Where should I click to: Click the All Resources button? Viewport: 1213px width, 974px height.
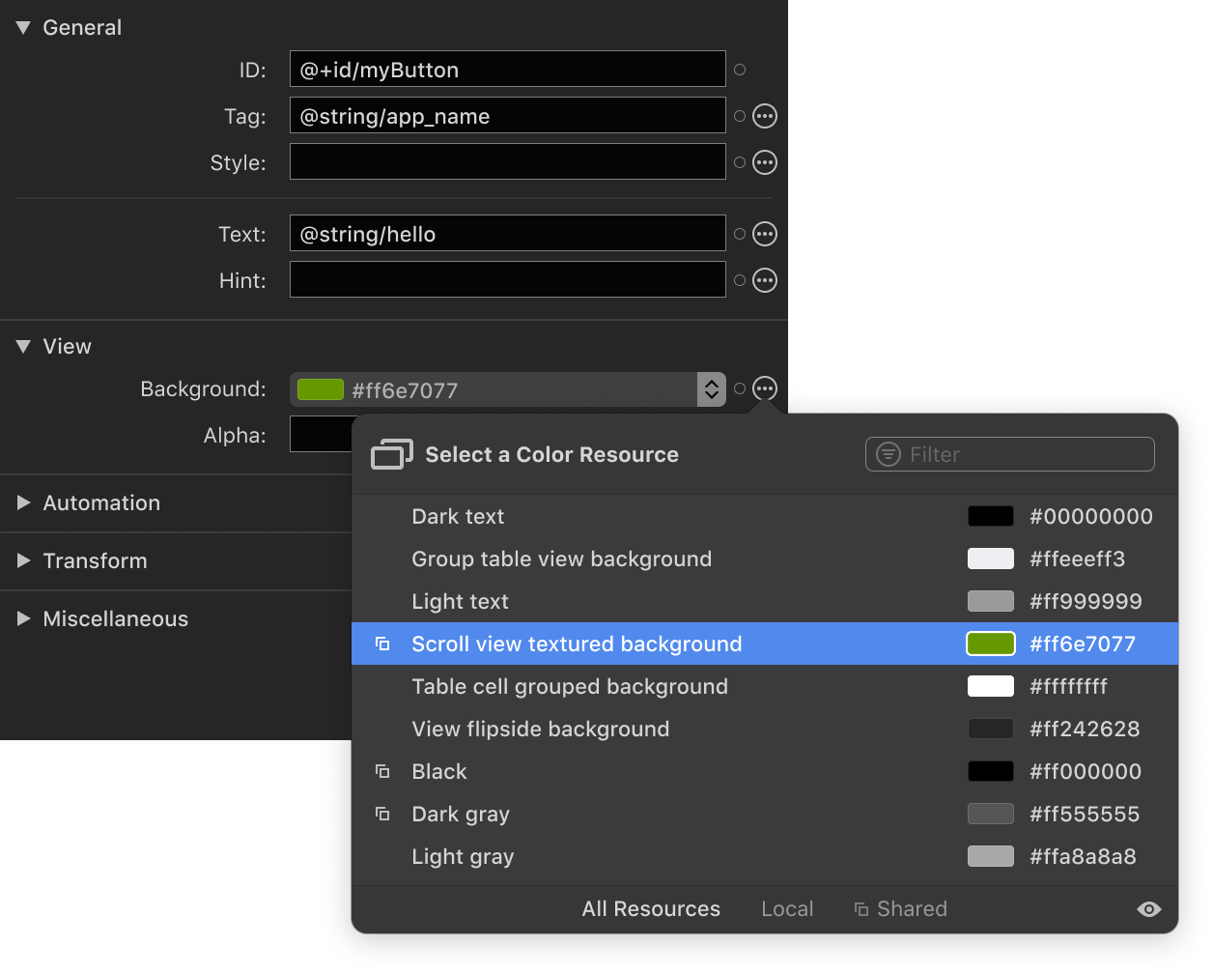pos(651,908)
